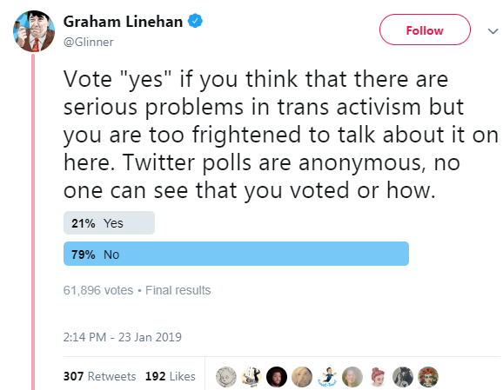Viewport: 503px width, 390px height.
Task: Open the flying cartoon figure liker avatar
Action: [327, 377]
